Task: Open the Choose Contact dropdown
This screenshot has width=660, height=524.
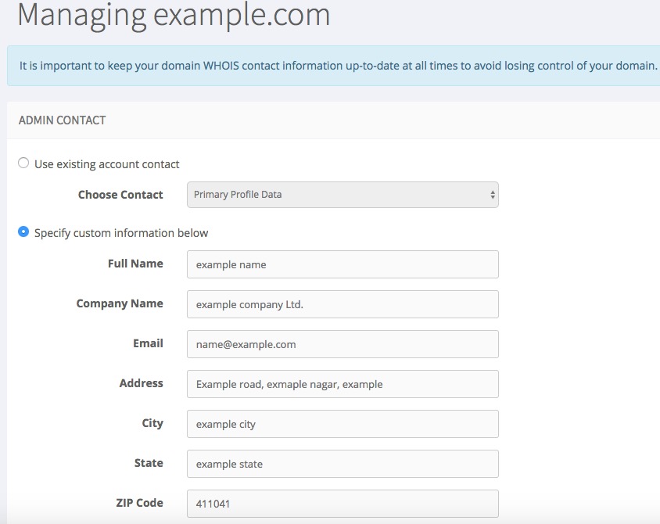Action: (343, 195)
